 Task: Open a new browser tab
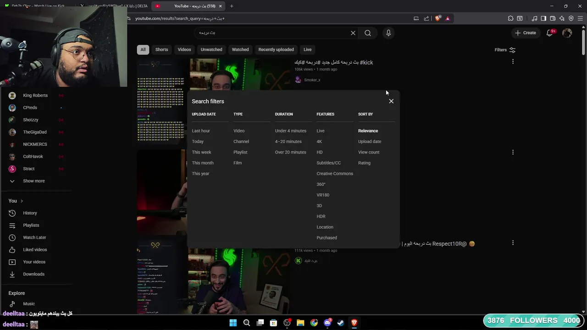click(232, 6)
